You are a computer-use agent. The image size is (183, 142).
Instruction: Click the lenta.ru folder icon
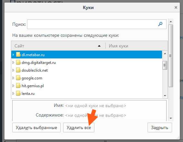18,93
